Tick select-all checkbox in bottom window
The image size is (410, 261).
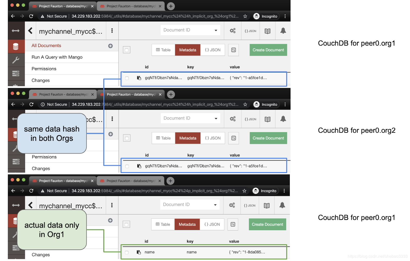[x=126, y=224]
